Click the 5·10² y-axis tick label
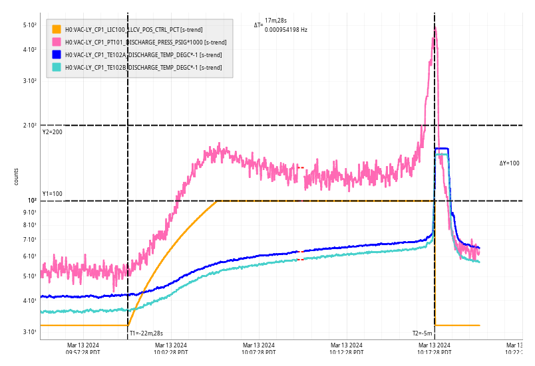 tap(29, 25)
